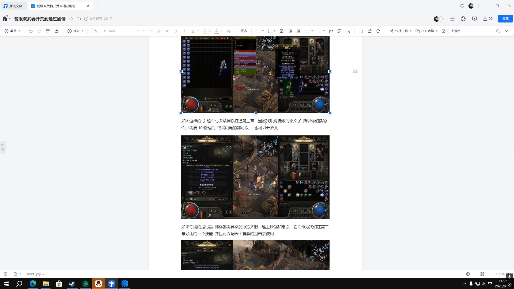Image resolution: width=514 pixels, height=289 pixels.
Task: Increase font size with A+ icon
Action: click(159, 31)
